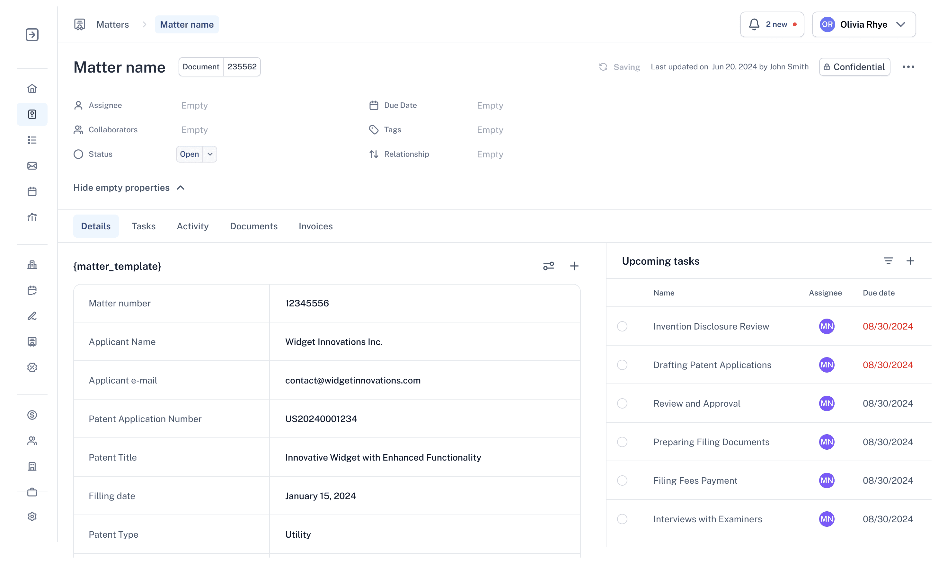
Task: Set the empty Relationship field
Action: [490, 154]
